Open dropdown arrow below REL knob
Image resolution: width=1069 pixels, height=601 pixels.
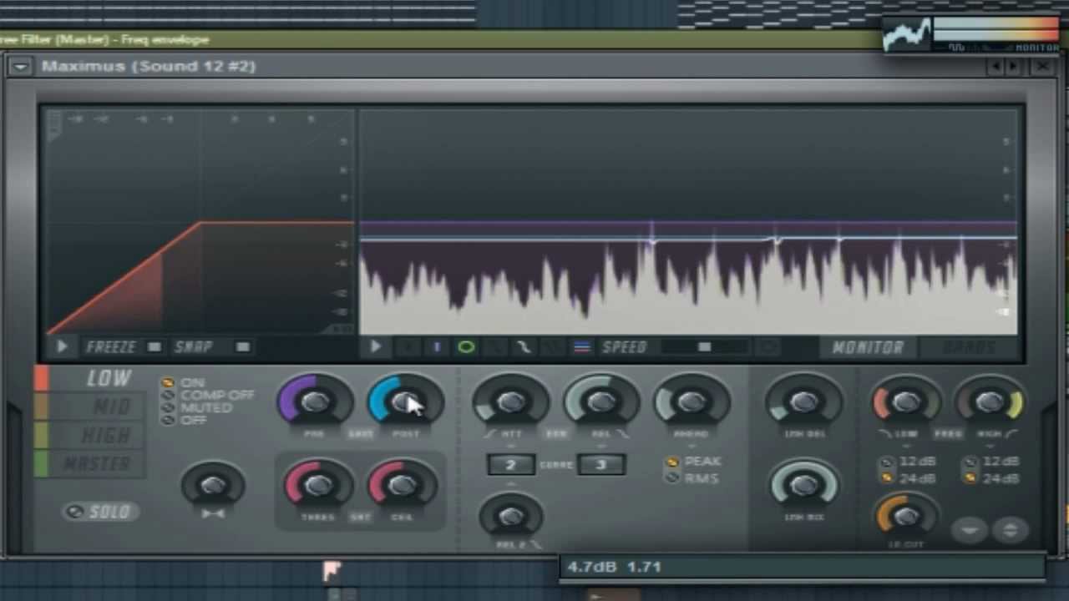click(600, 447)
